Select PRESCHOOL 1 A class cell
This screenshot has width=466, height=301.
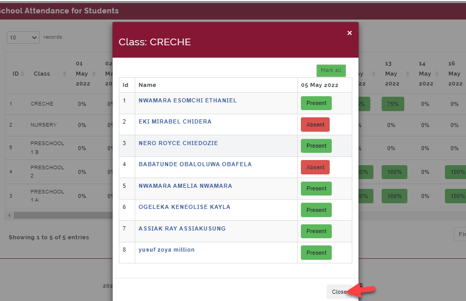(x=47, y=196)
